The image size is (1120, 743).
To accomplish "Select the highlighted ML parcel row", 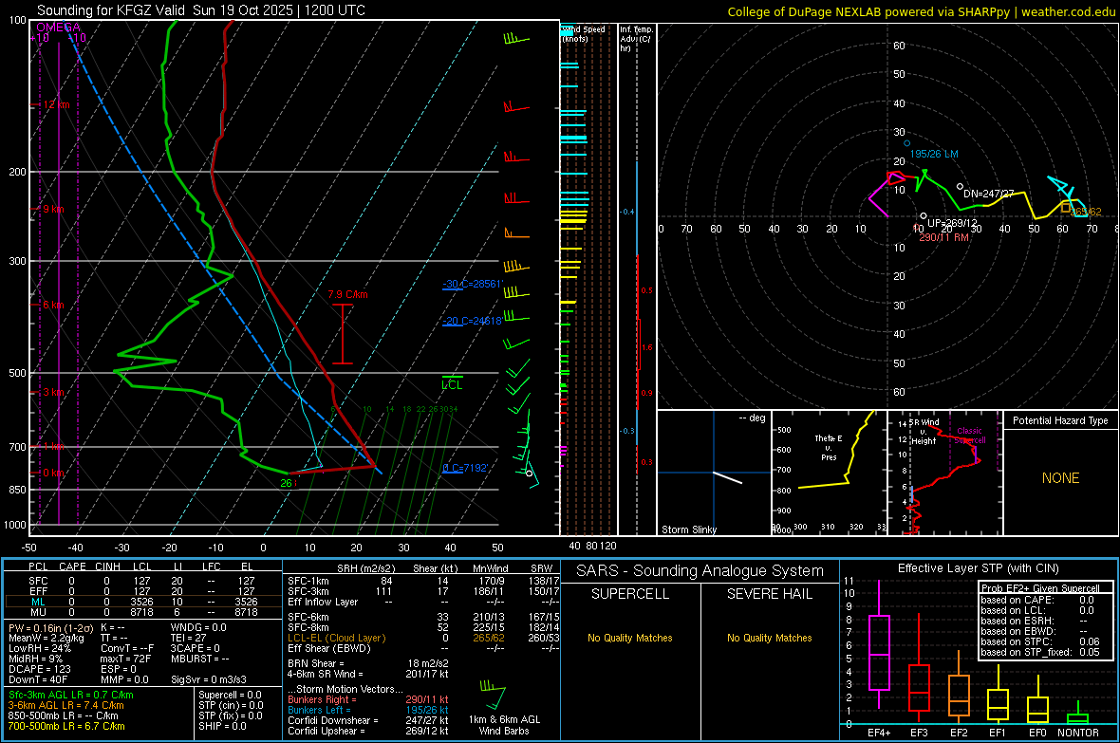I will pos(143,602).
